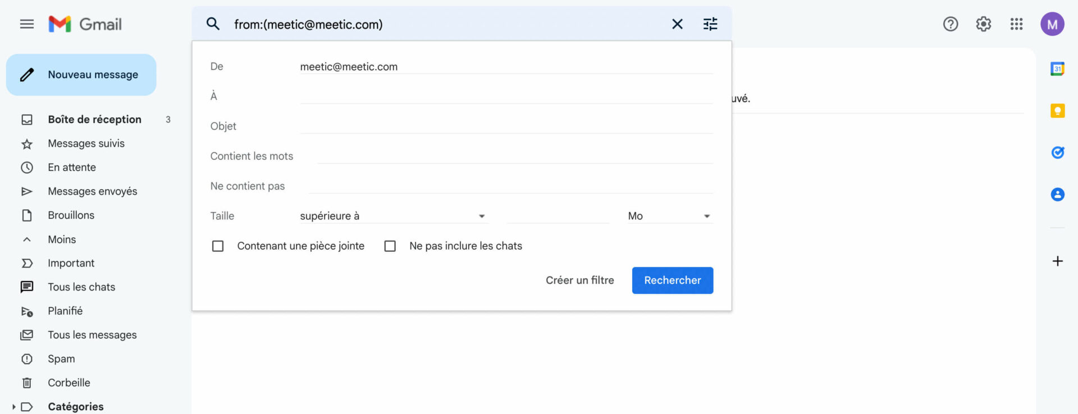The image size is (1078, 414).
Task: Open the Tous les messages label
Action: coord(92,335)
